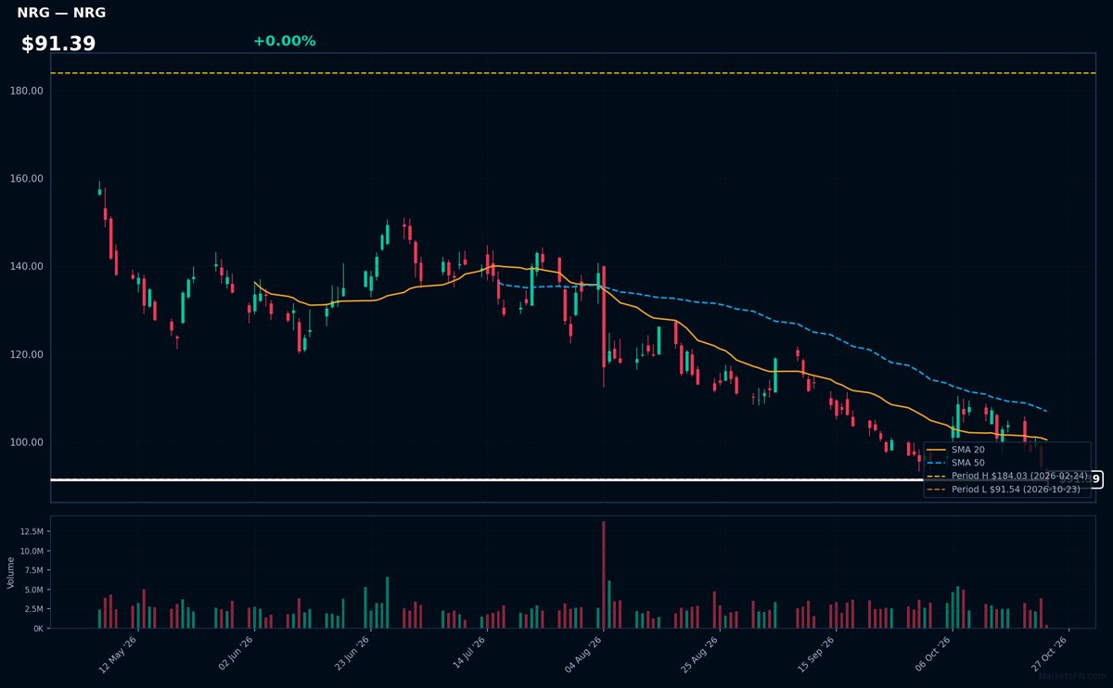Viewport: 1113px width, 688px height.
Task: Click the Volume axis title
Action: [11, 572]
